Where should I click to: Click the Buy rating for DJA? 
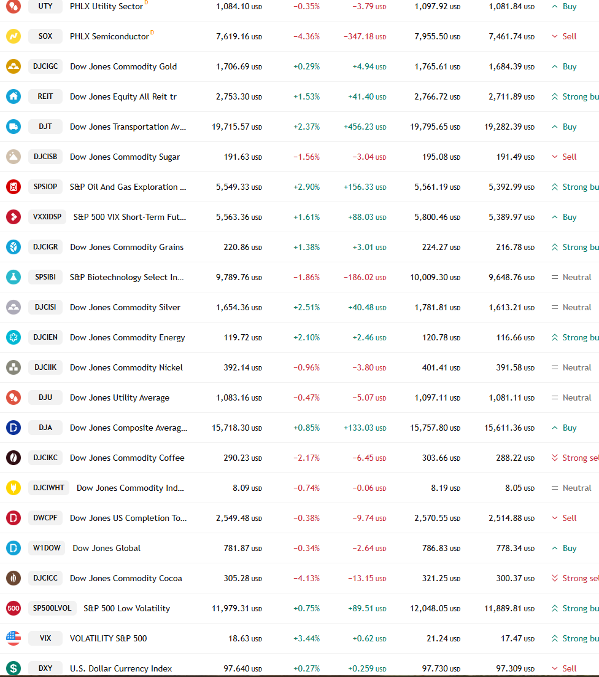564,428
